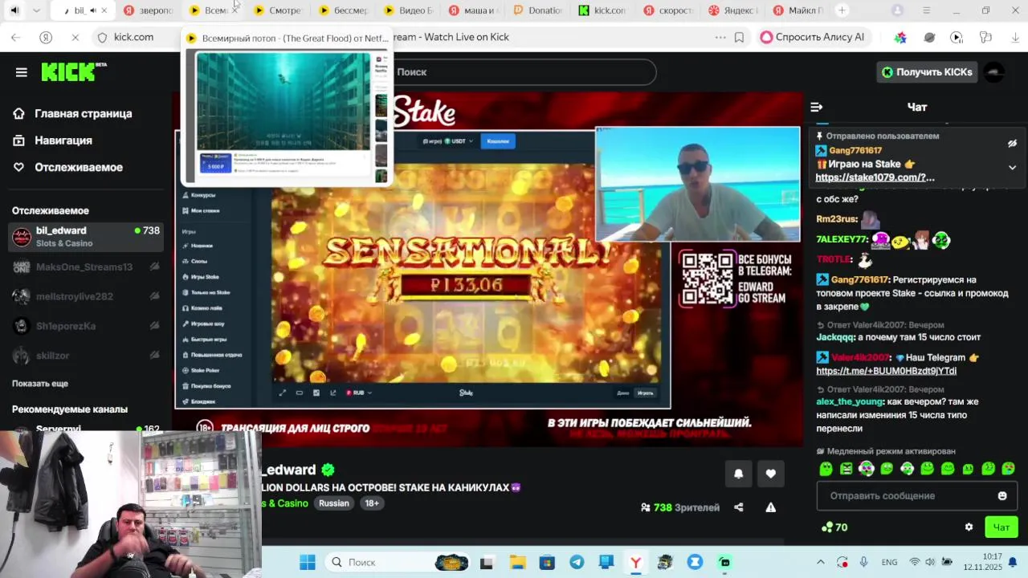Open chat settings gear

(969, 527)
